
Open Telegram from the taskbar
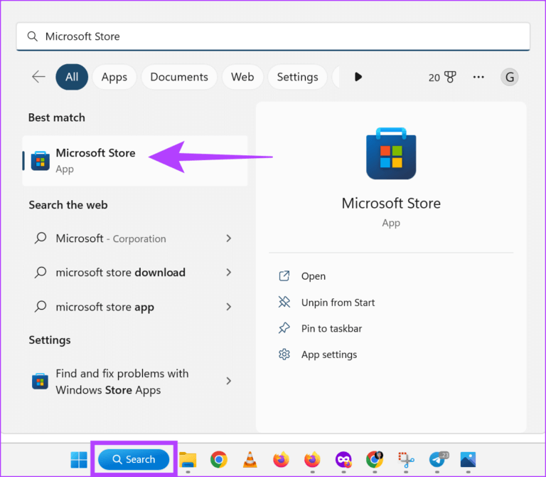pos(437,460)
